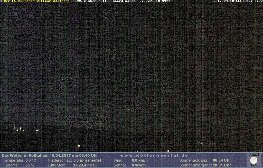
Task: Click the bright orange light at bottom center-left
Action: 79,146
